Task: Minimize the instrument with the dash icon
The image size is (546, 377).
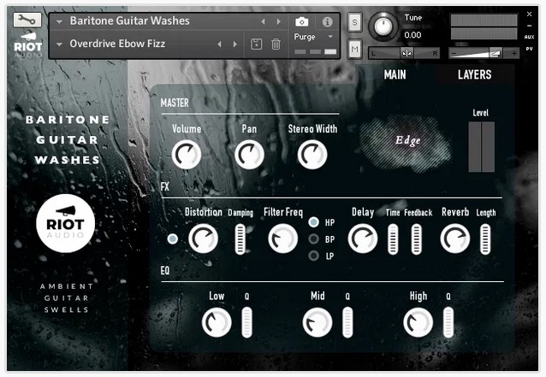Action: (529, 26)
